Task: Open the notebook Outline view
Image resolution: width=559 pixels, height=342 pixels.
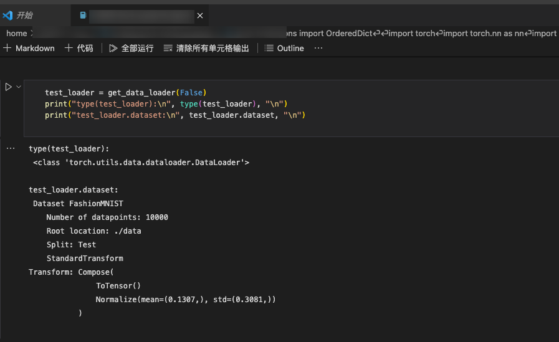Action: [x=284, y=48]
